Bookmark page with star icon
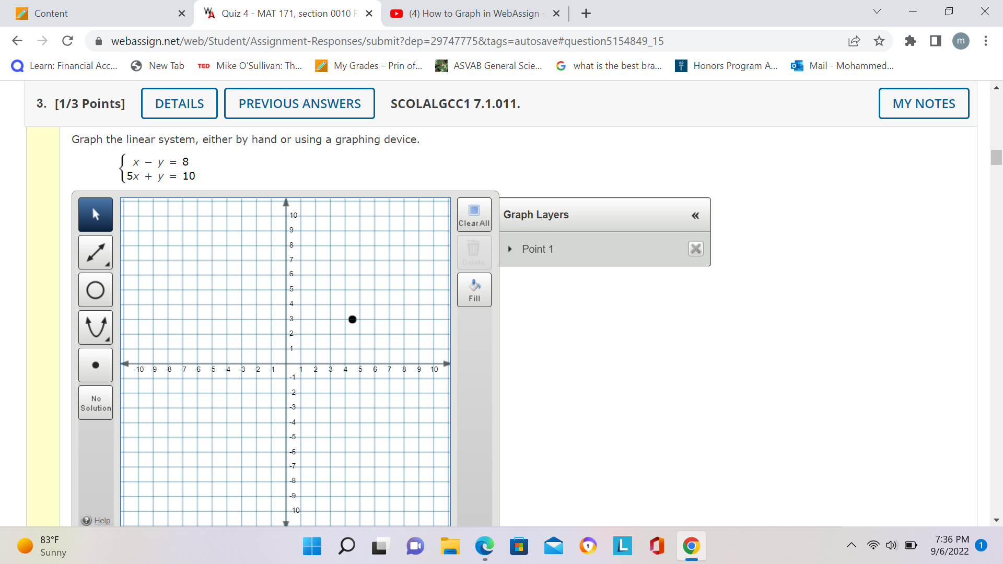1003x564 pixels. (879, 41)
